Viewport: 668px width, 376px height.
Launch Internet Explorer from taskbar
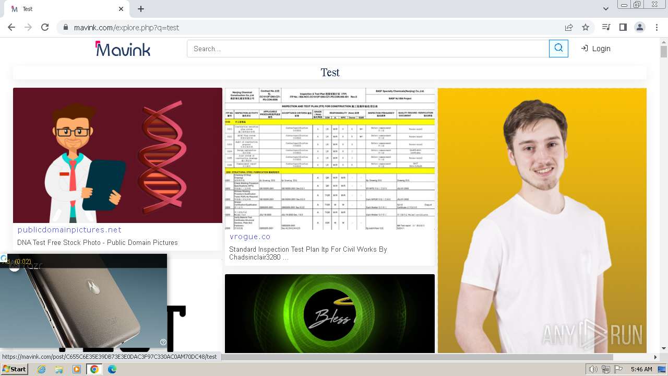pyautogui.click(x=42, y=369)
